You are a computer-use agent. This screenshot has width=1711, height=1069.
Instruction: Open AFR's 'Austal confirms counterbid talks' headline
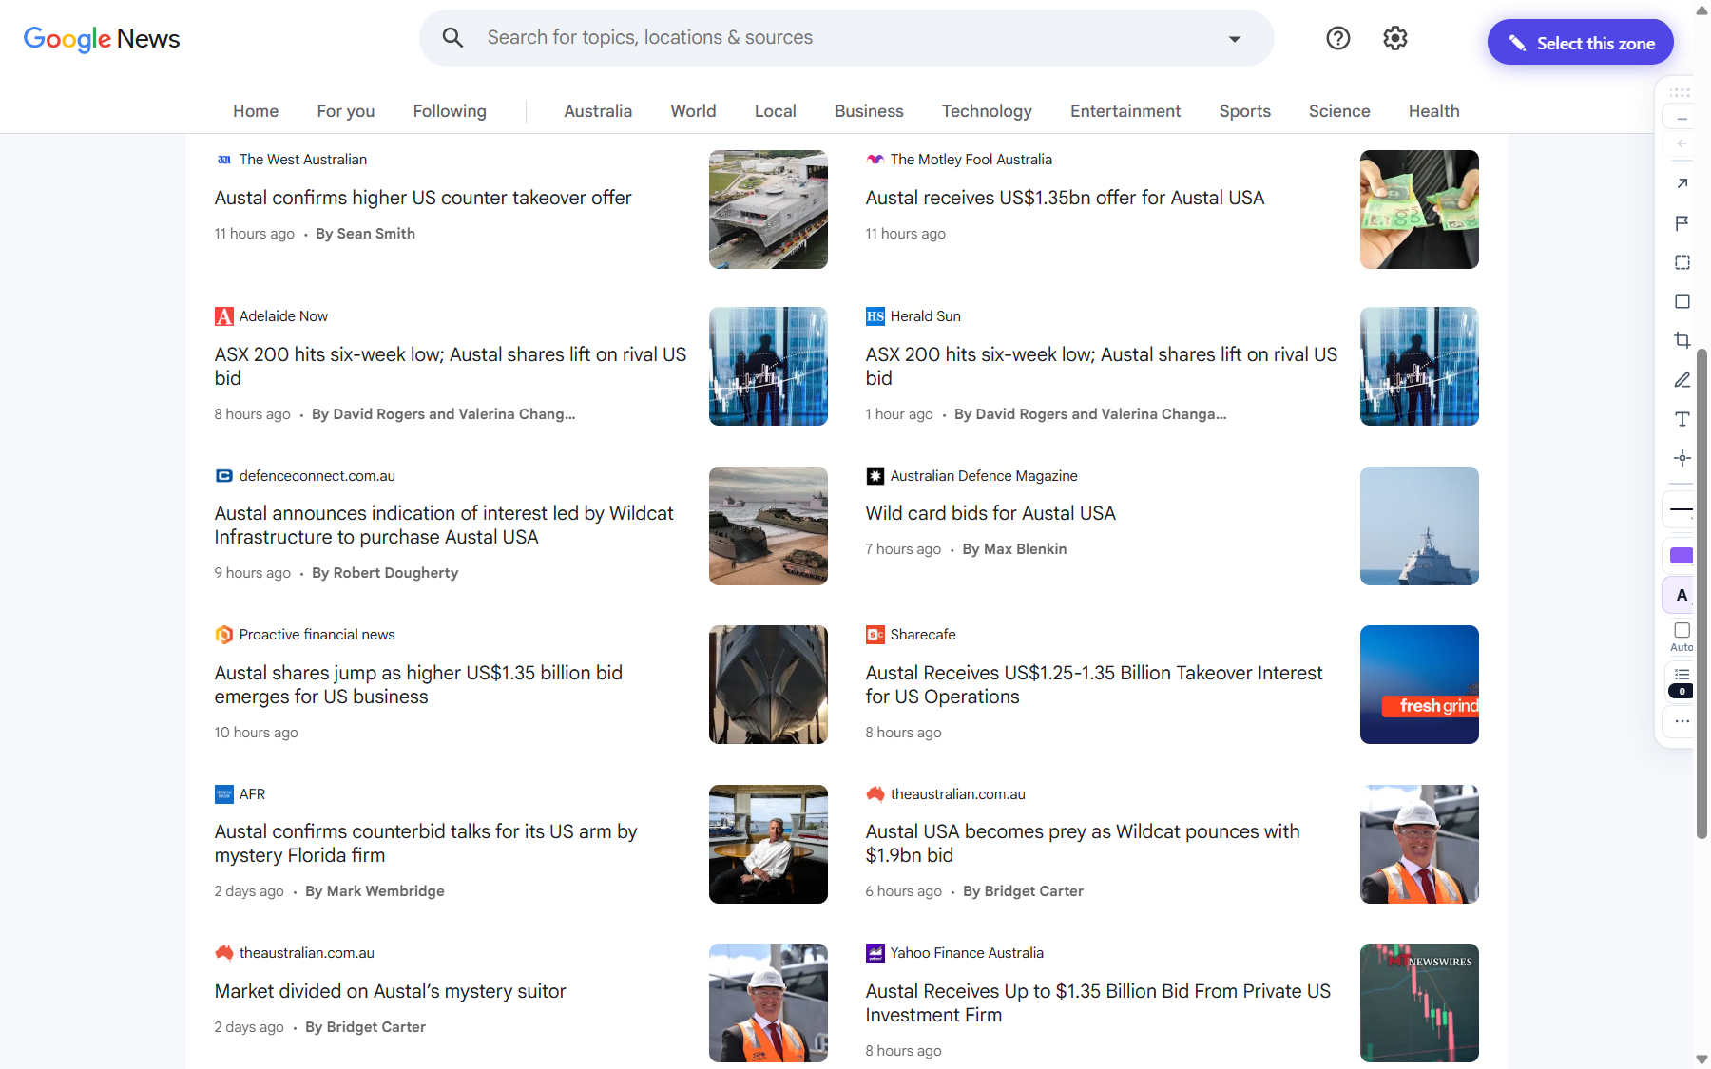(426, 844)
